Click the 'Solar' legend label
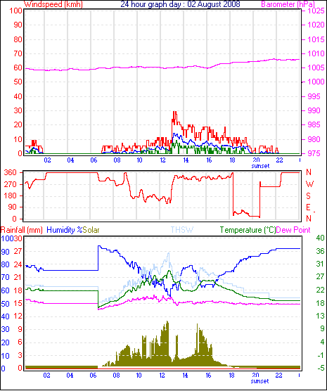 [91, 230]
